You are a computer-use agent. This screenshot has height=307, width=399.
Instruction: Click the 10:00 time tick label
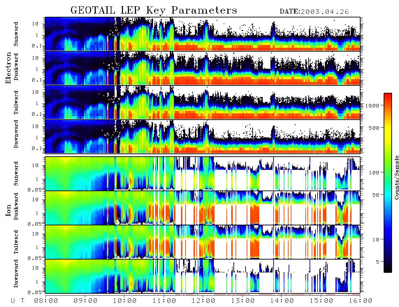(x=125, y=301)
